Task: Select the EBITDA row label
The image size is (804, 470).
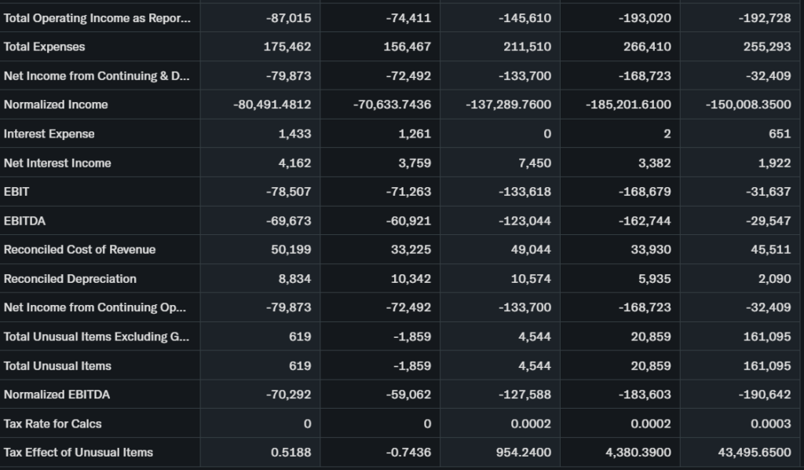Action: tap(24, 221)
